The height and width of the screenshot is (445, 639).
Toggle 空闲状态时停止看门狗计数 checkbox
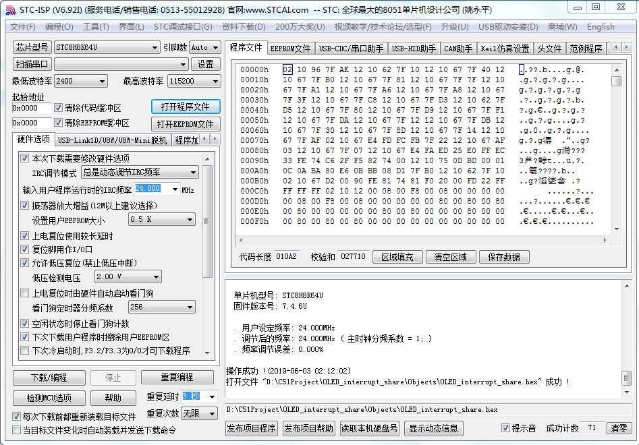[24, 324]
